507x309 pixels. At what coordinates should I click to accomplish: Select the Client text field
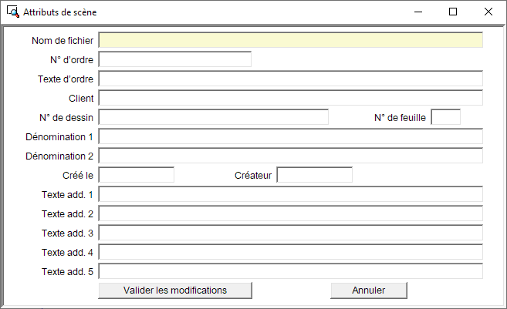click(290, 98)
